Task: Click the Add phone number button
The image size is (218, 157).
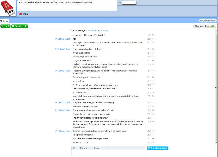Action: [x=207, y=21]
